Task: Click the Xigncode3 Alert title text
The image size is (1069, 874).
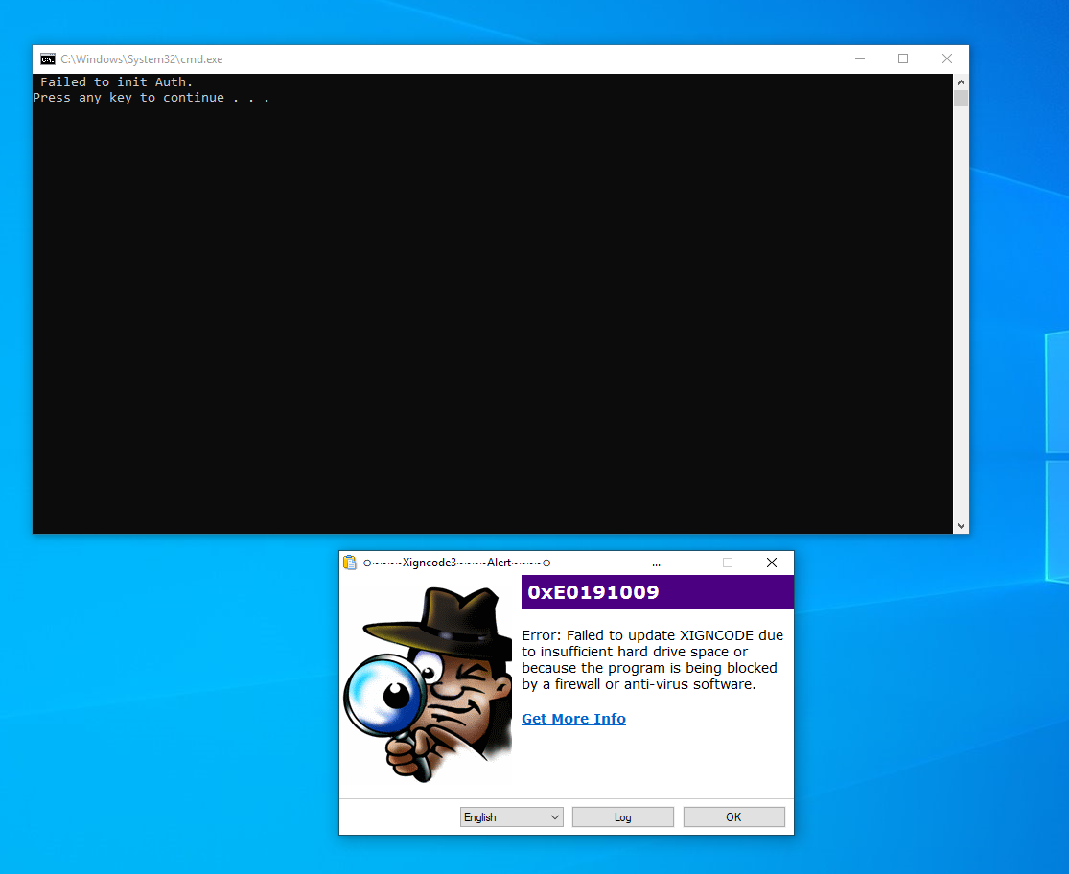Action: (456, 563)
